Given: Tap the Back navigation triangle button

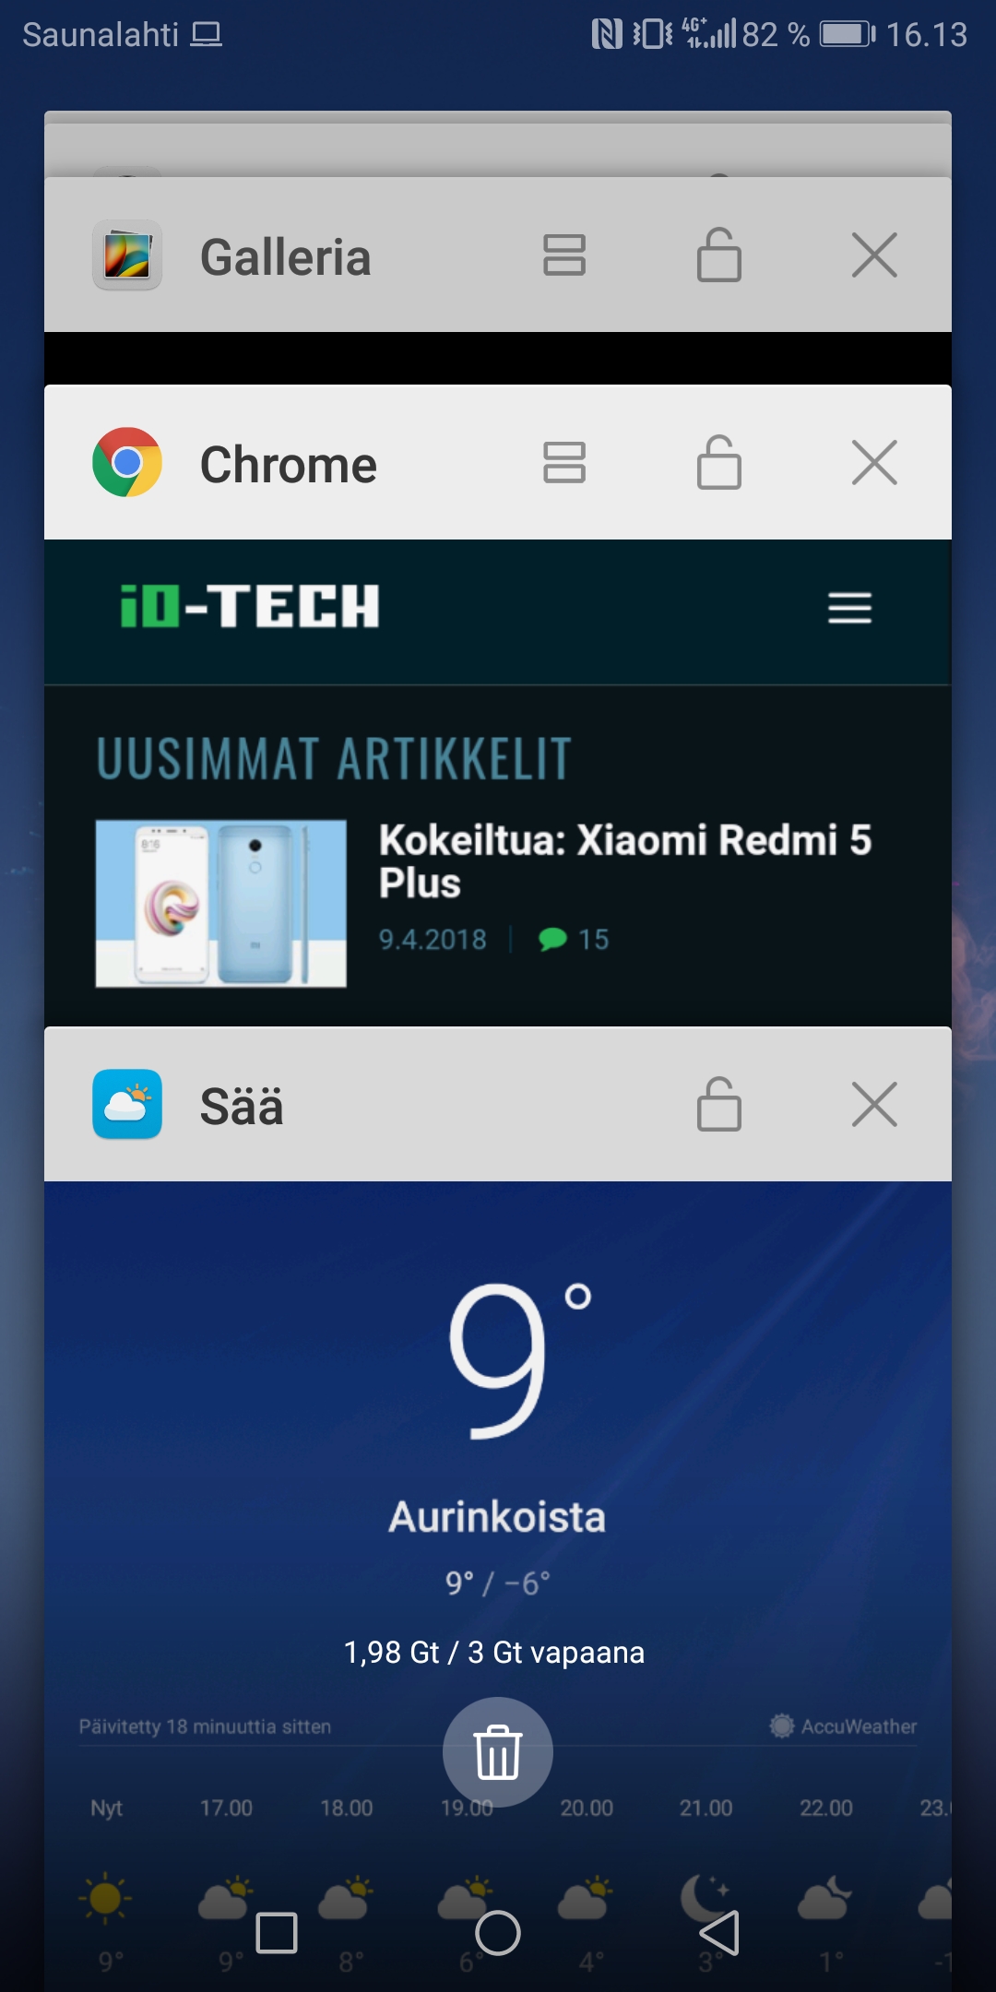Looking at the screenshot, I should [x=719, y=1932].
